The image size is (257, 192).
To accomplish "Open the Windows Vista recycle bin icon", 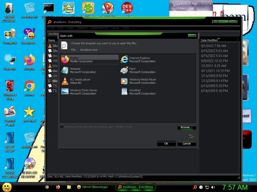I will [10, 90].
